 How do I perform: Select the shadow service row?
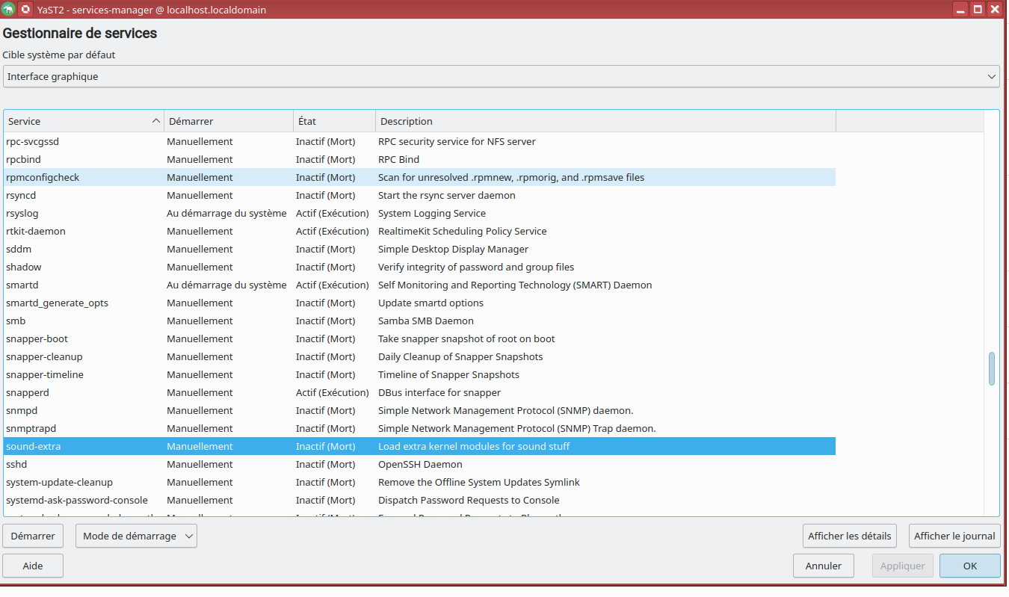pos(419,267)
